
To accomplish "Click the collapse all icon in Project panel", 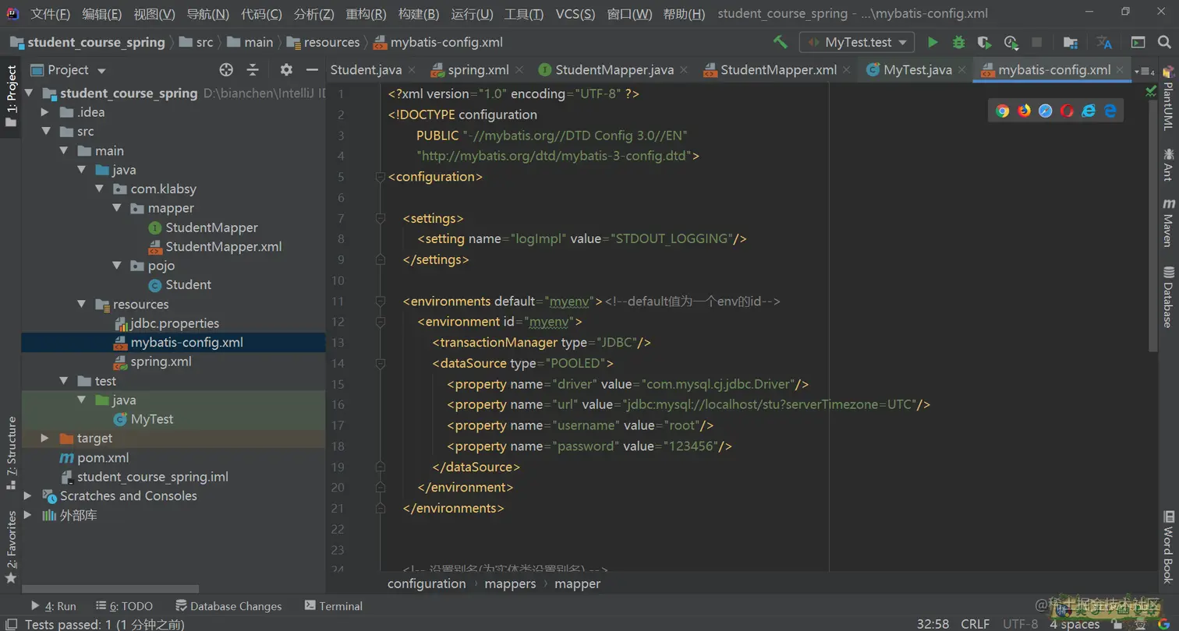I will pos(253,70).
